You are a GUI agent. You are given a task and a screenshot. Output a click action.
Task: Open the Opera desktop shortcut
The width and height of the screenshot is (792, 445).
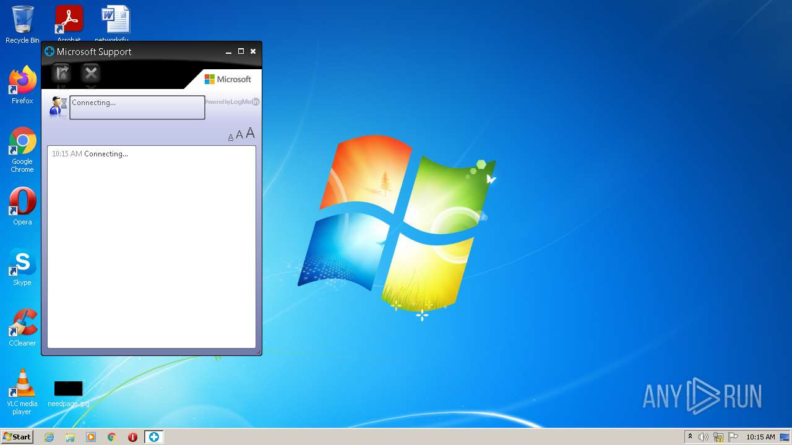[22, 206]
